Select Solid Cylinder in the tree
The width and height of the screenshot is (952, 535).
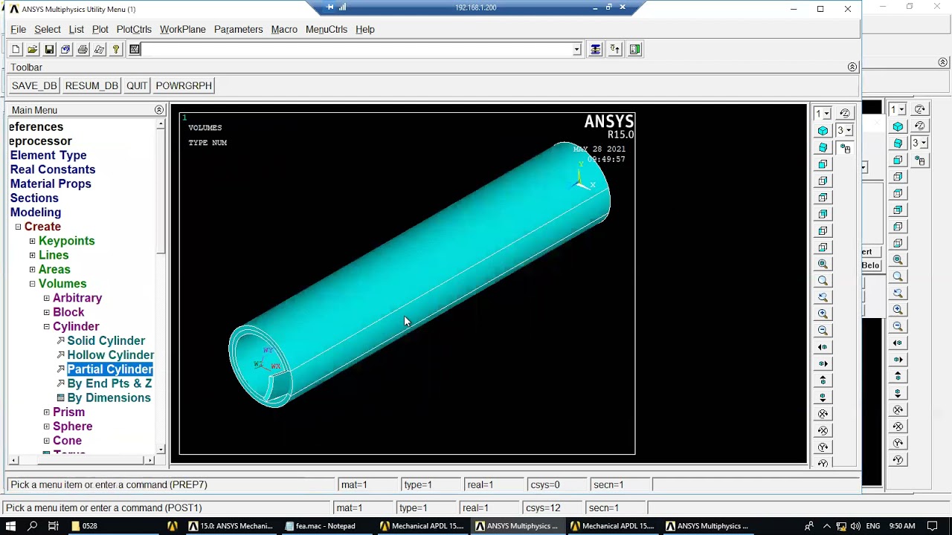[106, 341]
